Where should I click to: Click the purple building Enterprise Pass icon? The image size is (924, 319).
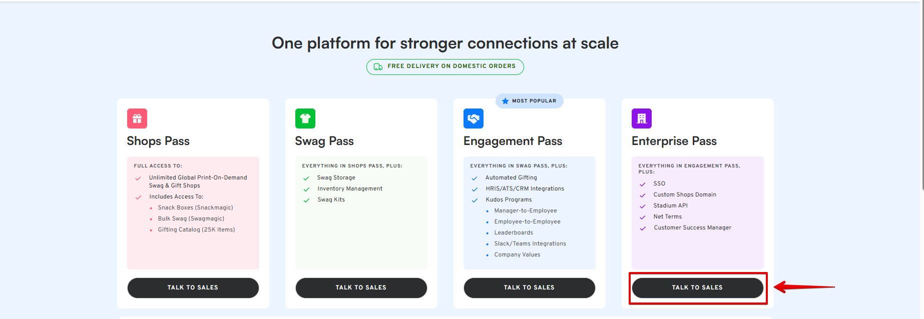click(642, 118)
